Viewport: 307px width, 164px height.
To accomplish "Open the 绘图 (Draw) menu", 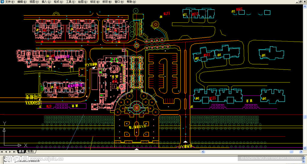I will (82, 2).
